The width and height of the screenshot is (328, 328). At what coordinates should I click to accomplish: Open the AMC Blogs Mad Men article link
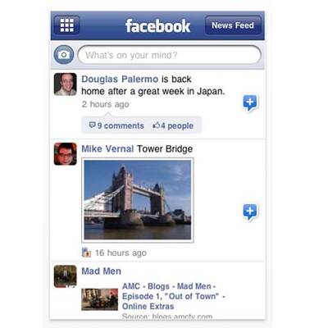click(173, 296)
